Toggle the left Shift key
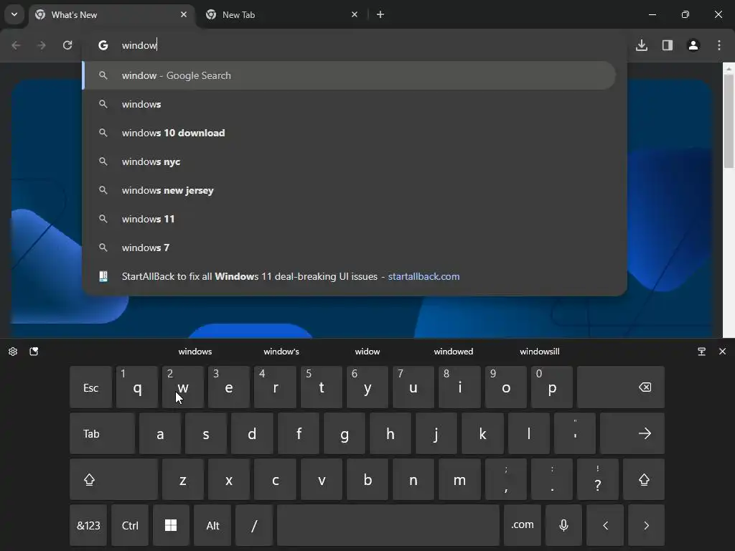 (x=113, y=479)
